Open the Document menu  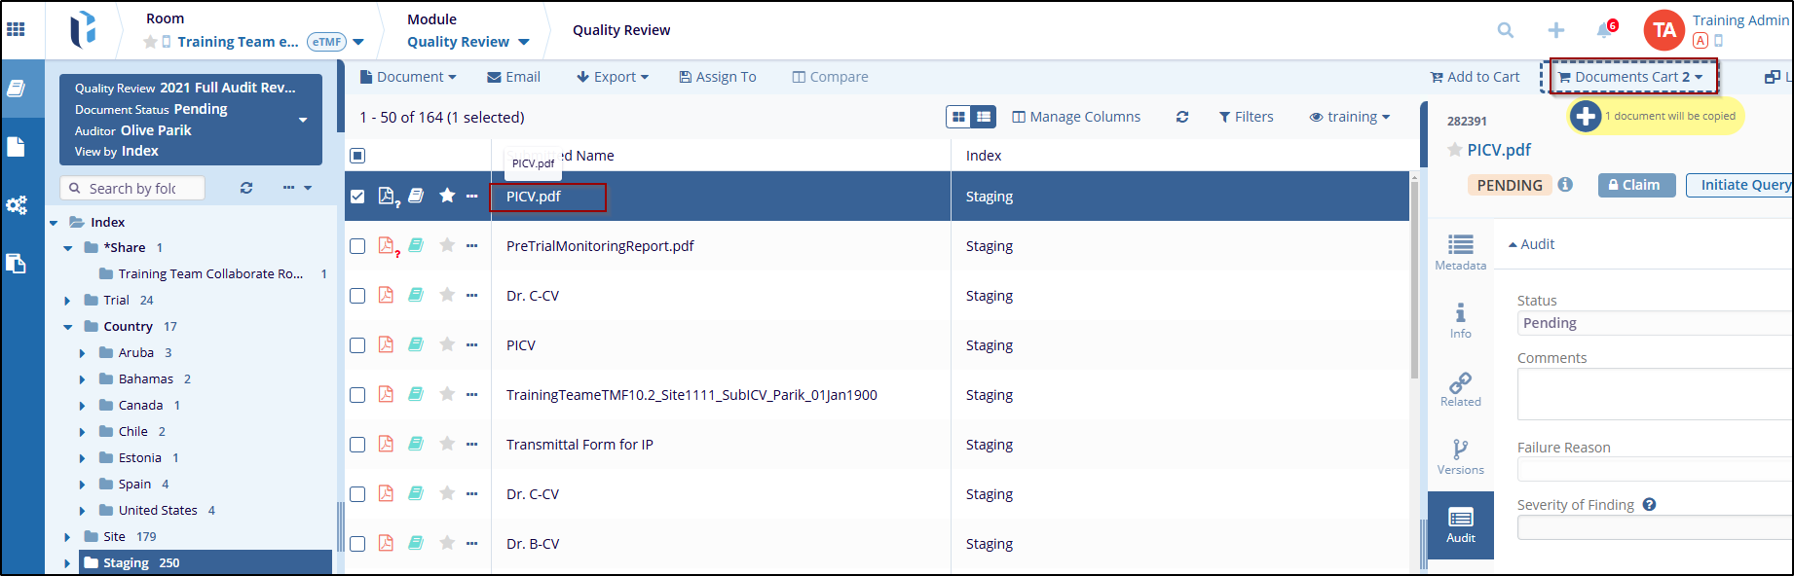click(408, 77)
